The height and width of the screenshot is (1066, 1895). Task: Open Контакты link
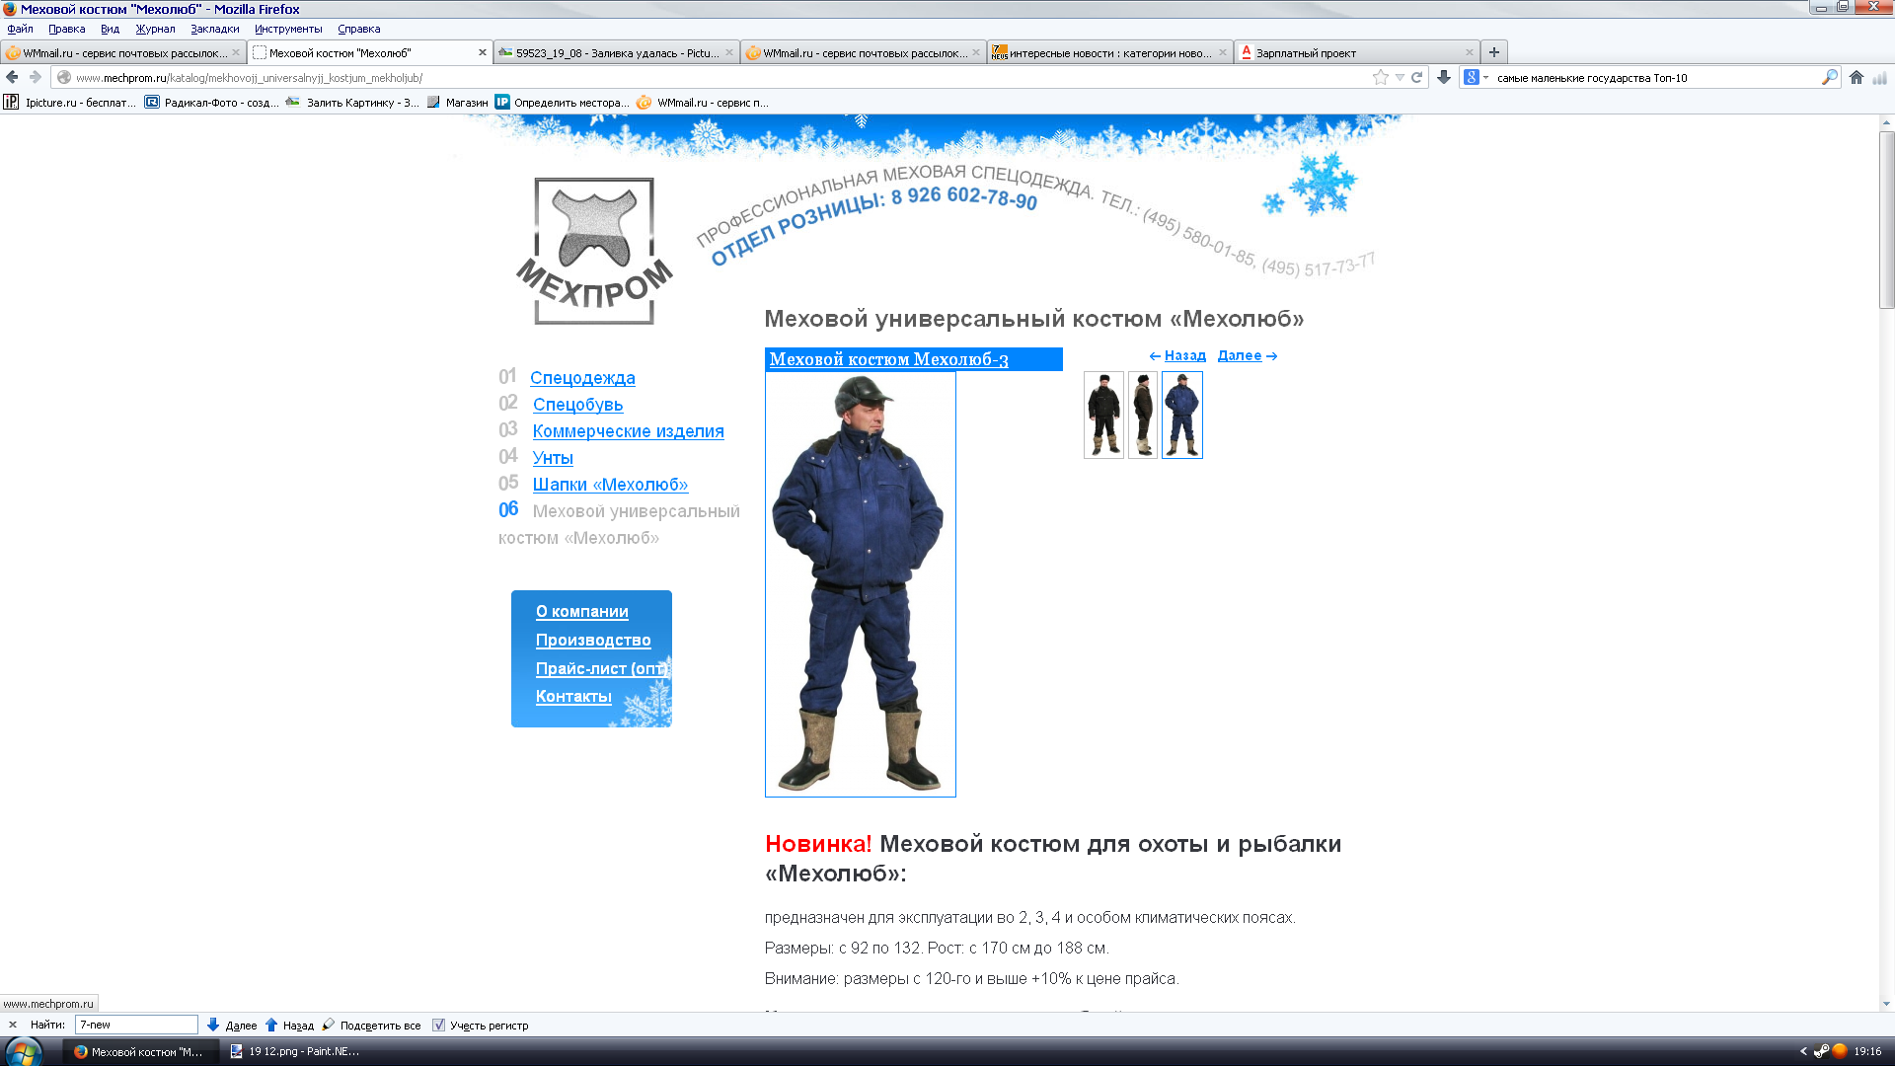pyautogui.click(x=573, y=697)
